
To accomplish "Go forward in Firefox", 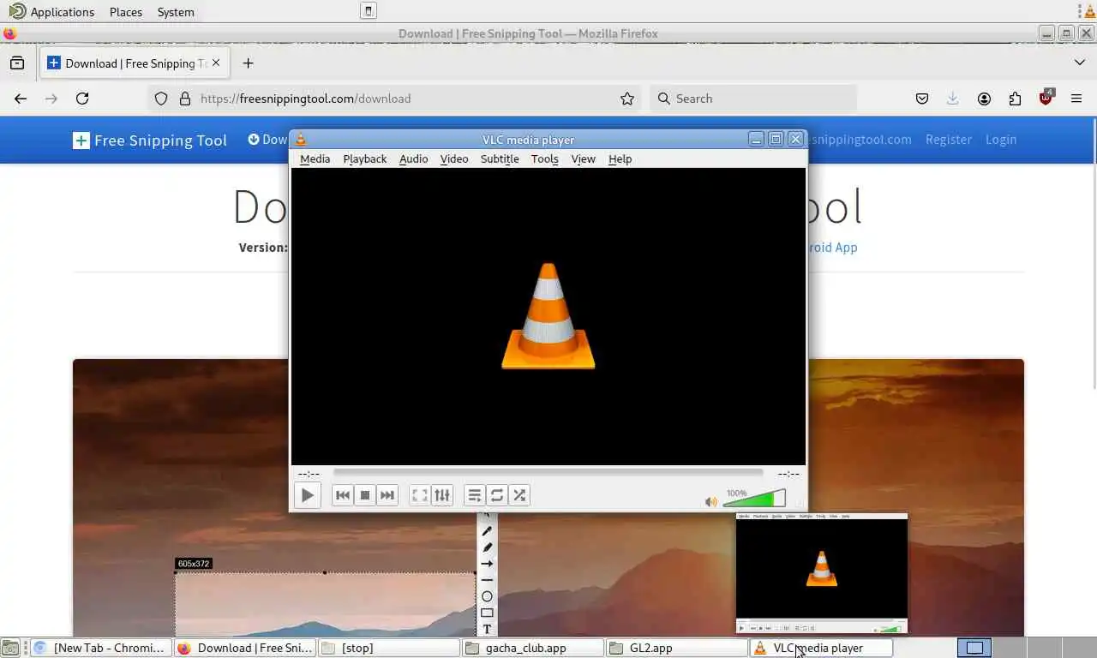I will [x=51, y=99].
